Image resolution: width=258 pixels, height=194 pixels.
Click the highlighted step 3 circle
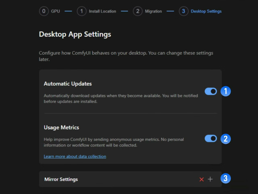click(x=183, y=11)
